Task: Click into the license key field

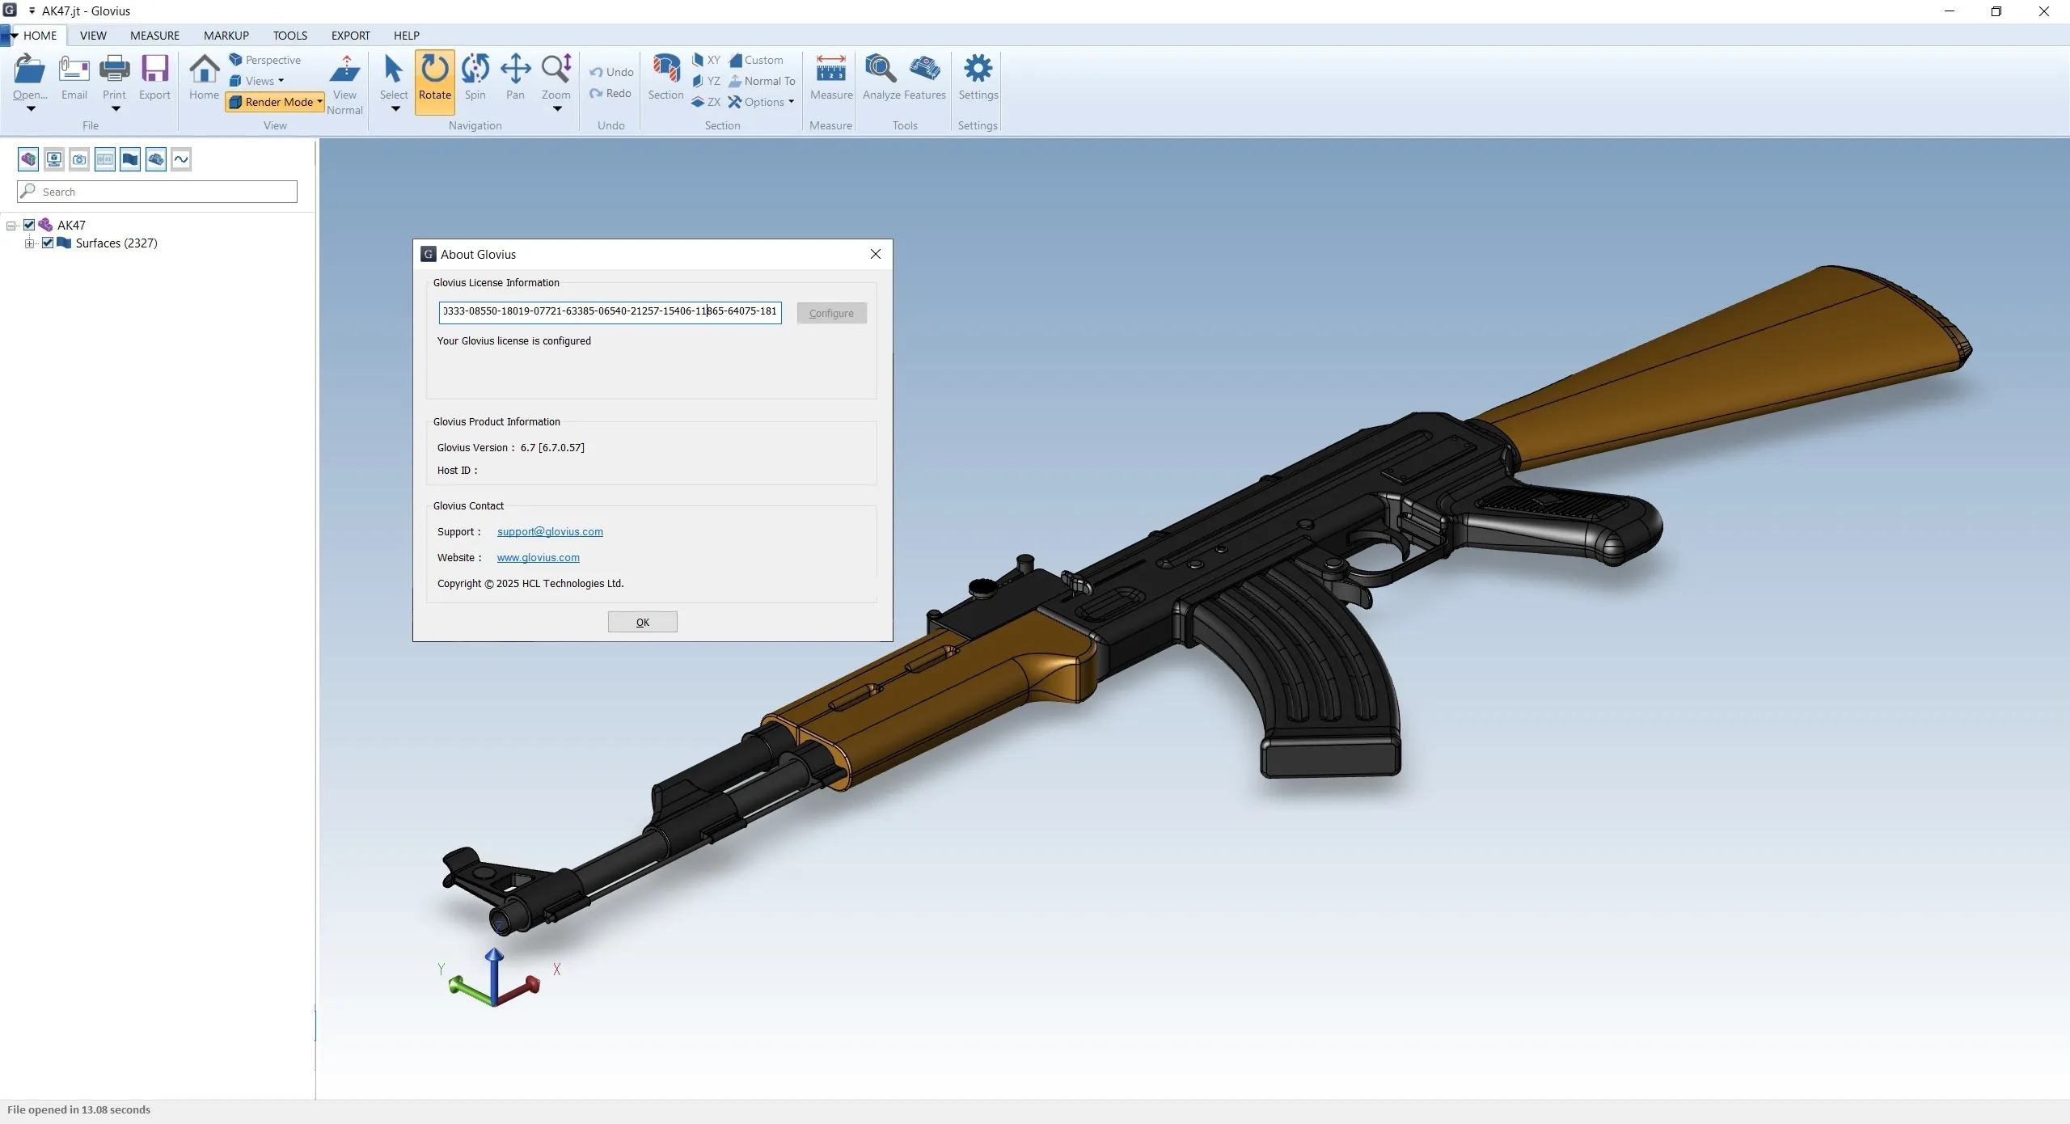Action: pos(610,312)
